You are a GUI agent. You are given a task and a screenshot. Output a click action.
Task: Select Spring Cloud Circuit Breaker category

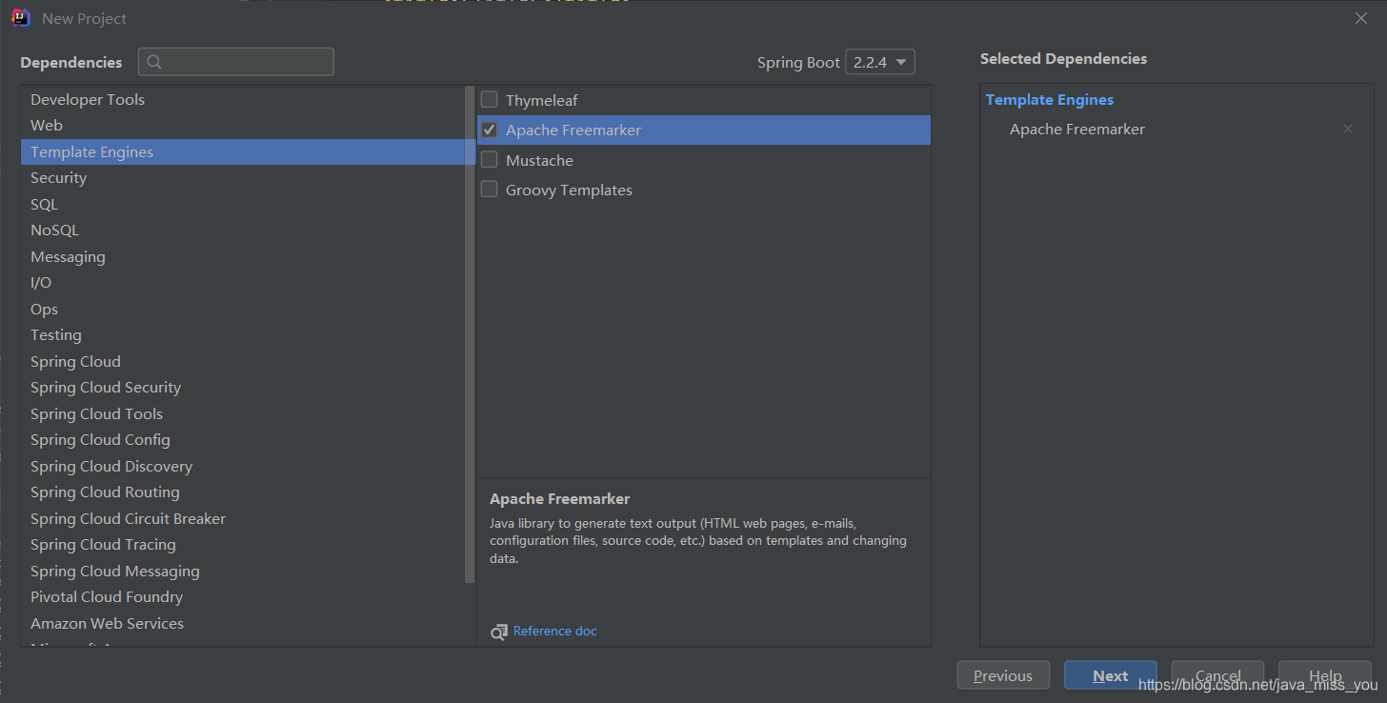(242, 518)
